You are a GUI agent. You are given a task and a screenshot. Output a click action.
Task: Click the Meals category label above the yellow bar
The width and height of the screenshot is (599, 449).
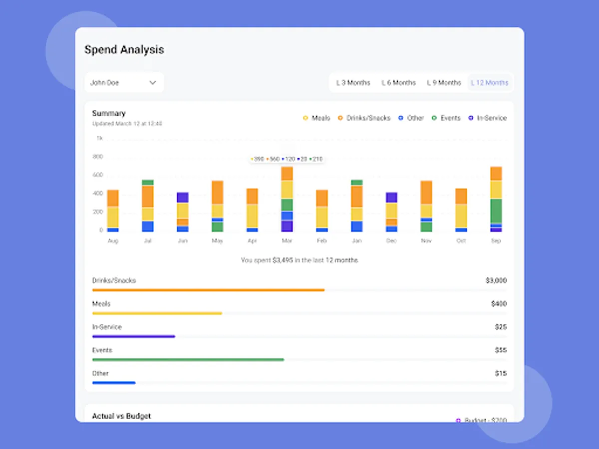pos(101,303)
